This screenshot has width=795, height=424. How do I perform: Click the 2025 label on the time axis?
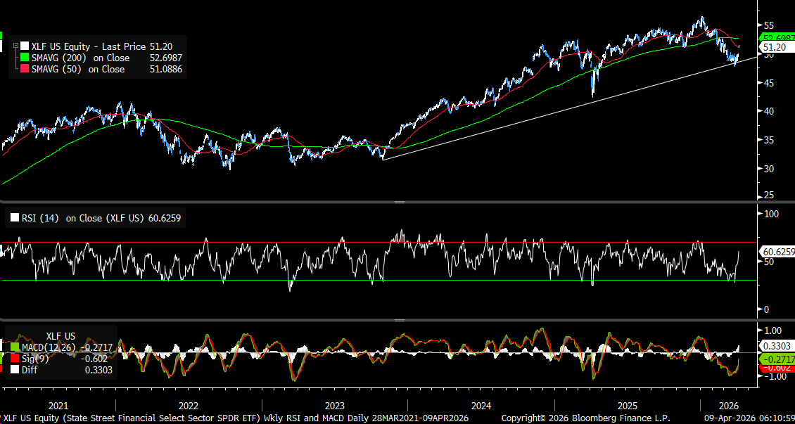coord(627,406)
